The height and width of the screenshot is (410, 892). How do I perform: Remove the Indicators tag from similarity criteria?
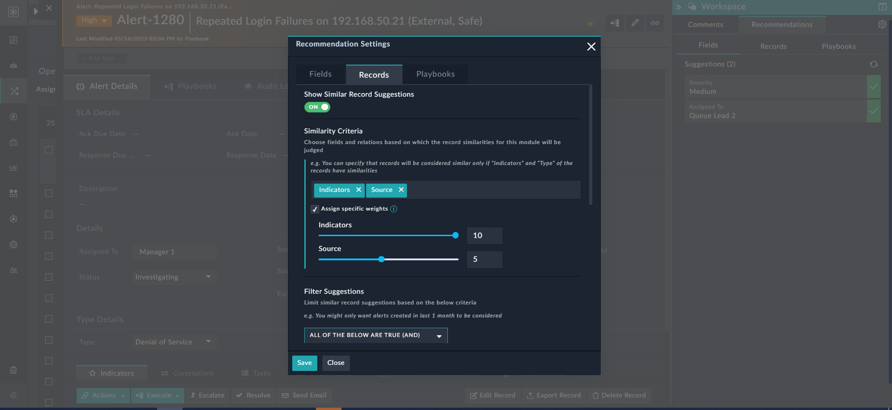click(358, 190)
